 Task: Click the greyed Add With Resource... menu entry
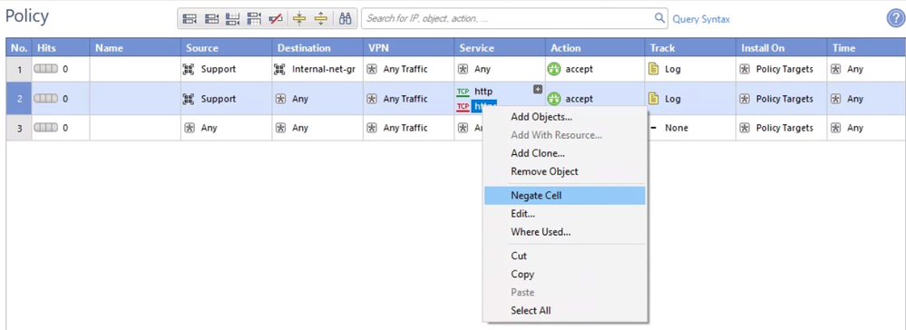(x=557, y=135)
